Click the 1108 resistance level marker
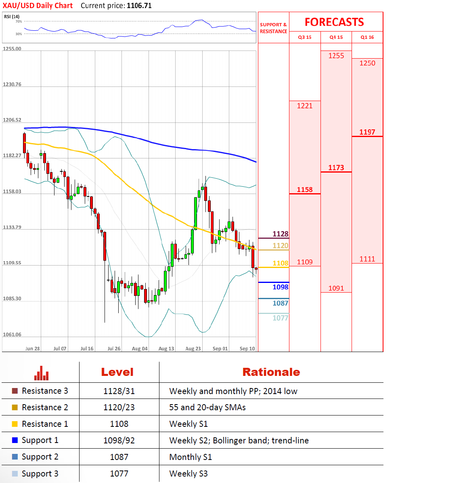 pyautogui.click(x=281, y=264)
